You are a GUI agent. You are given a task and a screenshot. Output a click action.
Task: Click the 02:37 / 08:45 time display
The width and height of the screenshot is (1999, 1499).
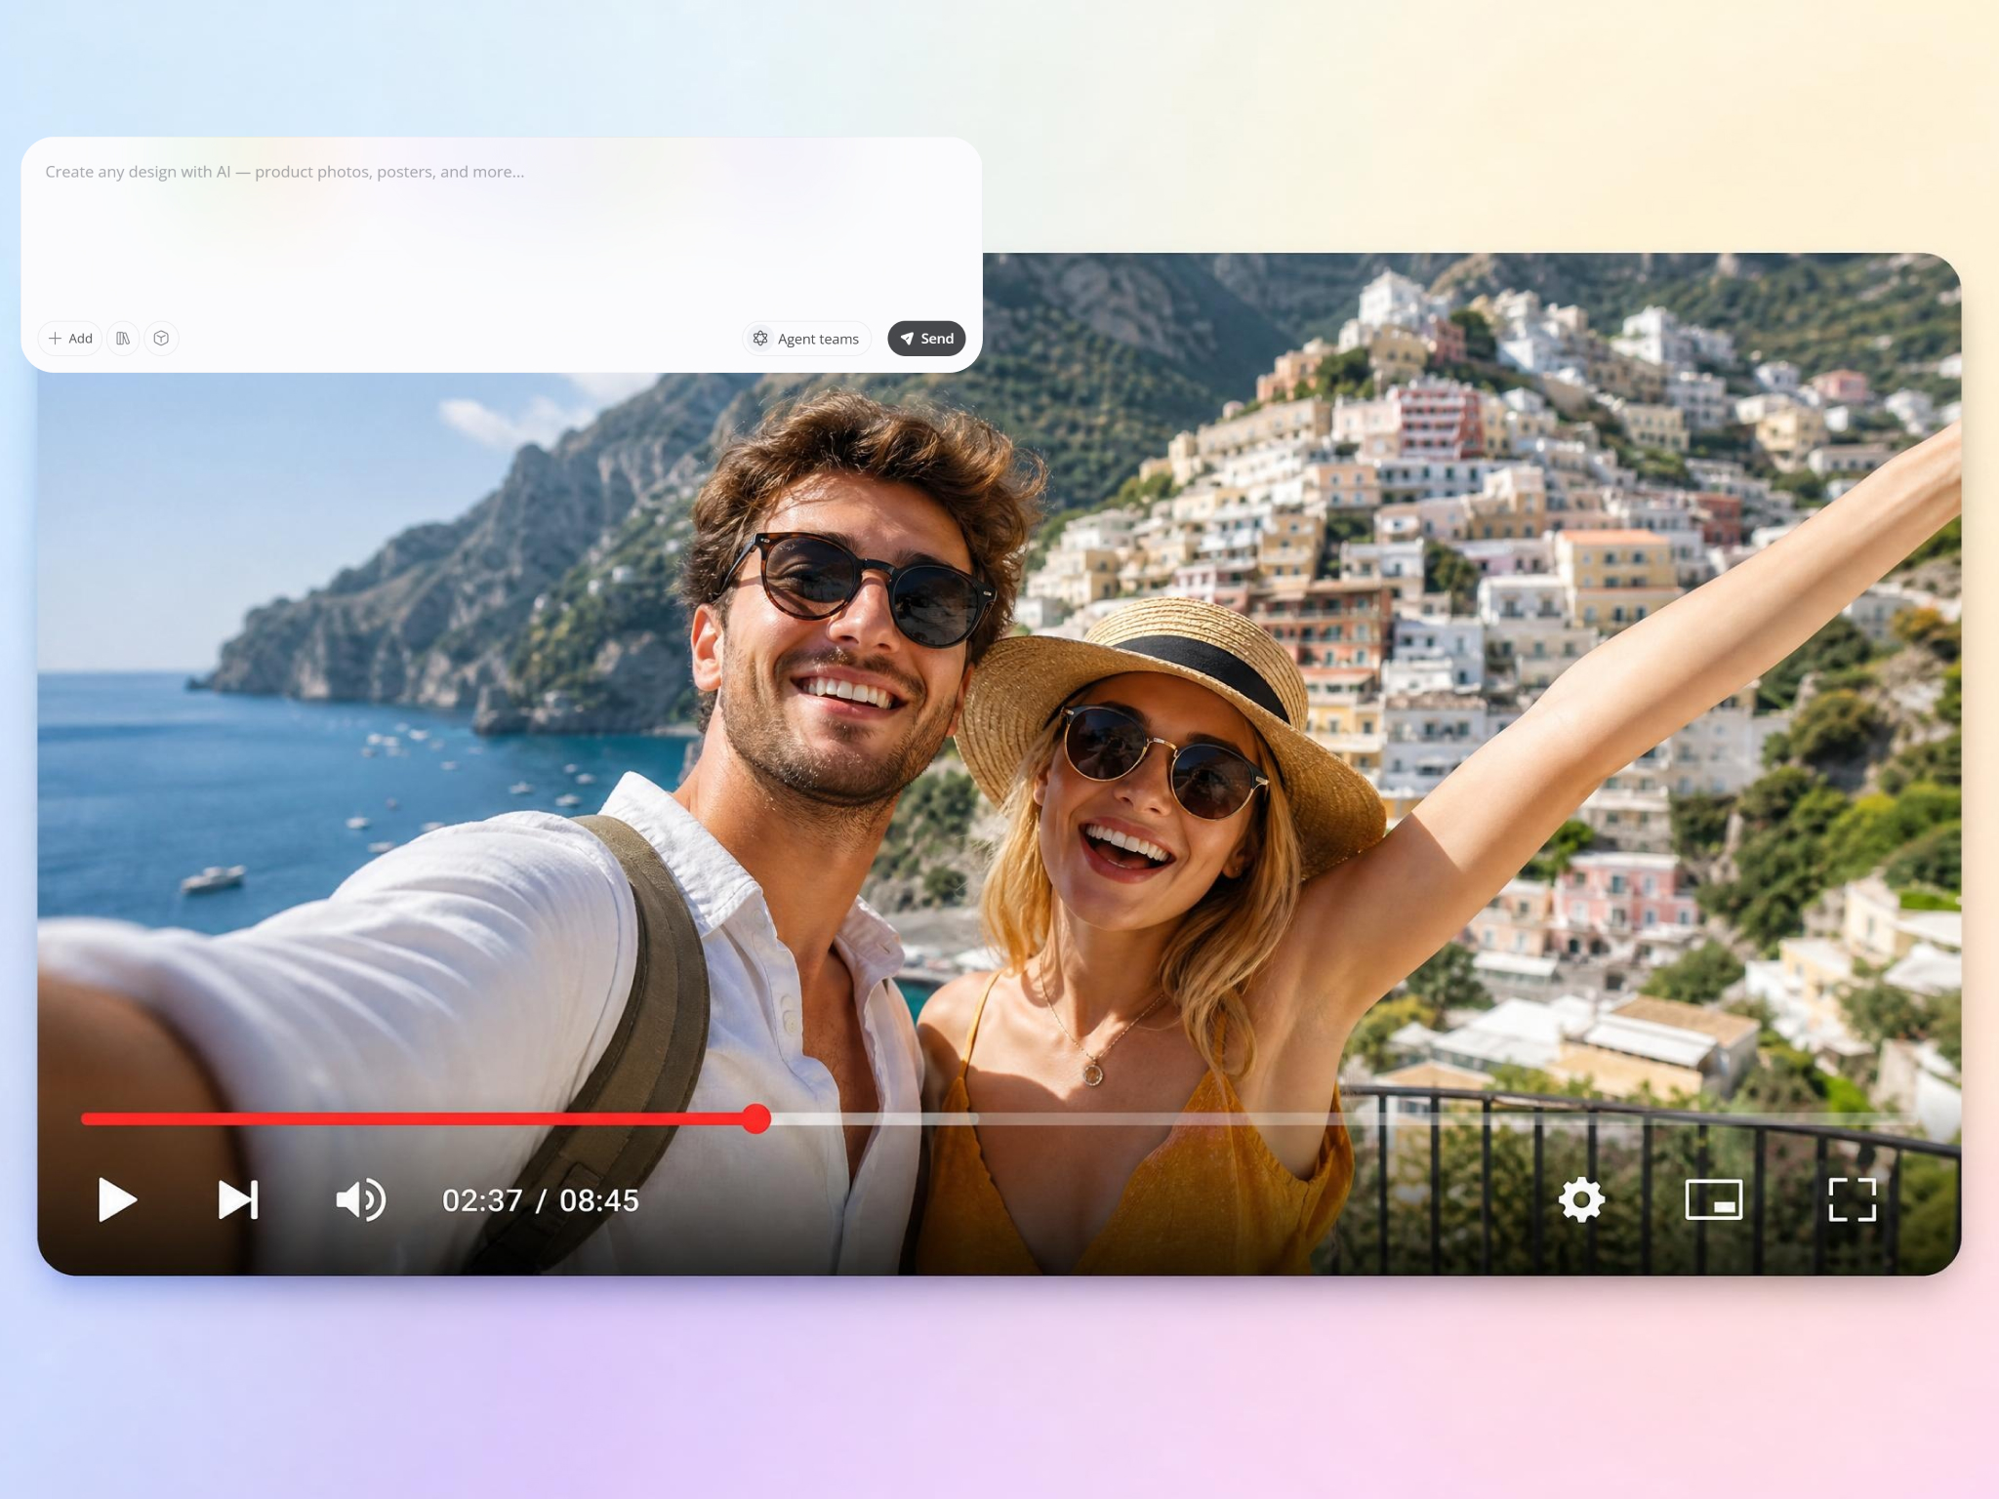coord(540,1200)
